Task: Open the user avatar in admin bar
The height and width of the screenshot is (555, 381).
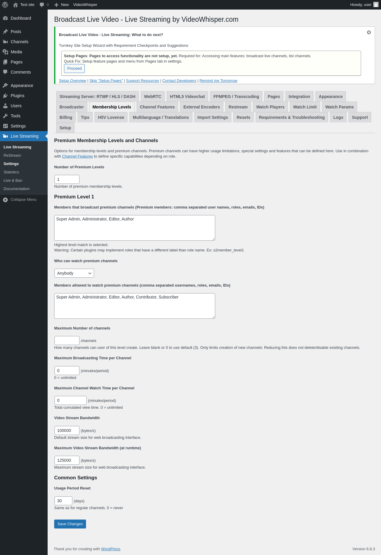Action: [x=376, y=5]
